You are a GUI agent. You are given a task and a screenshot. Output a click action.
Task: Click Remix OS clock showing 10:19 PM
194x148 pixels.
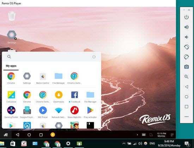coord(162,135)
